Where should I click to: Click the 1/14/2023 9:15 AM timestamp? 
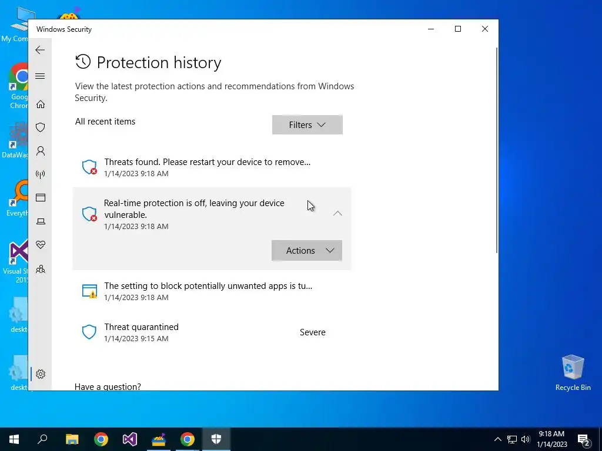(136, 338)
